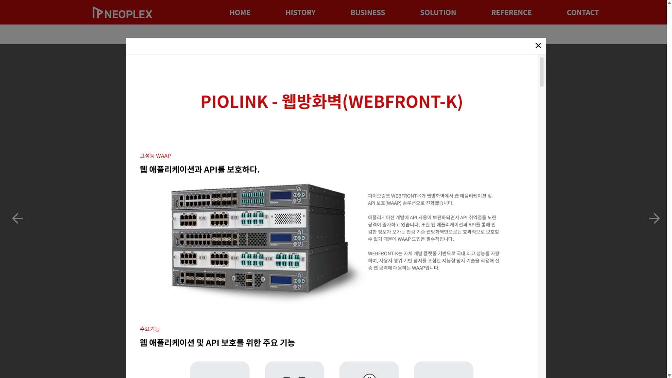
Task: Click the third feature card
Action: coord(369,370)
